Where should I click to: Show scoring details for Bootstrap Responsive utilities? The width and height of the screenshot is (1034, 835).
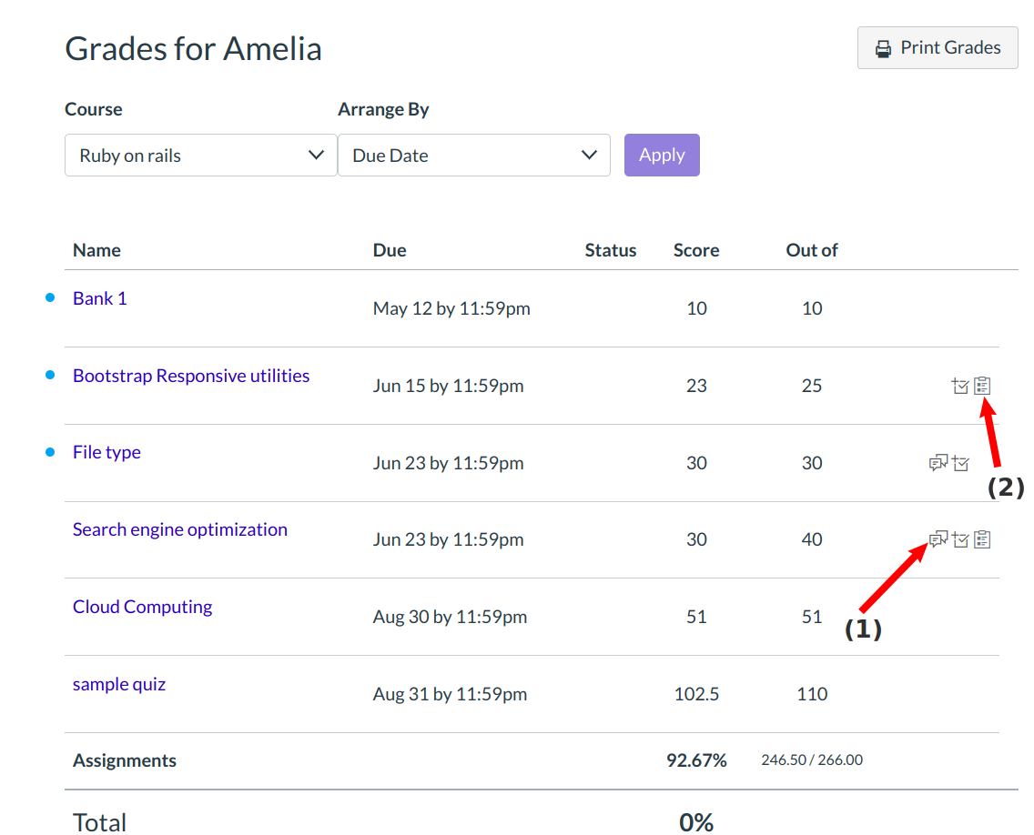coord(960,387)
